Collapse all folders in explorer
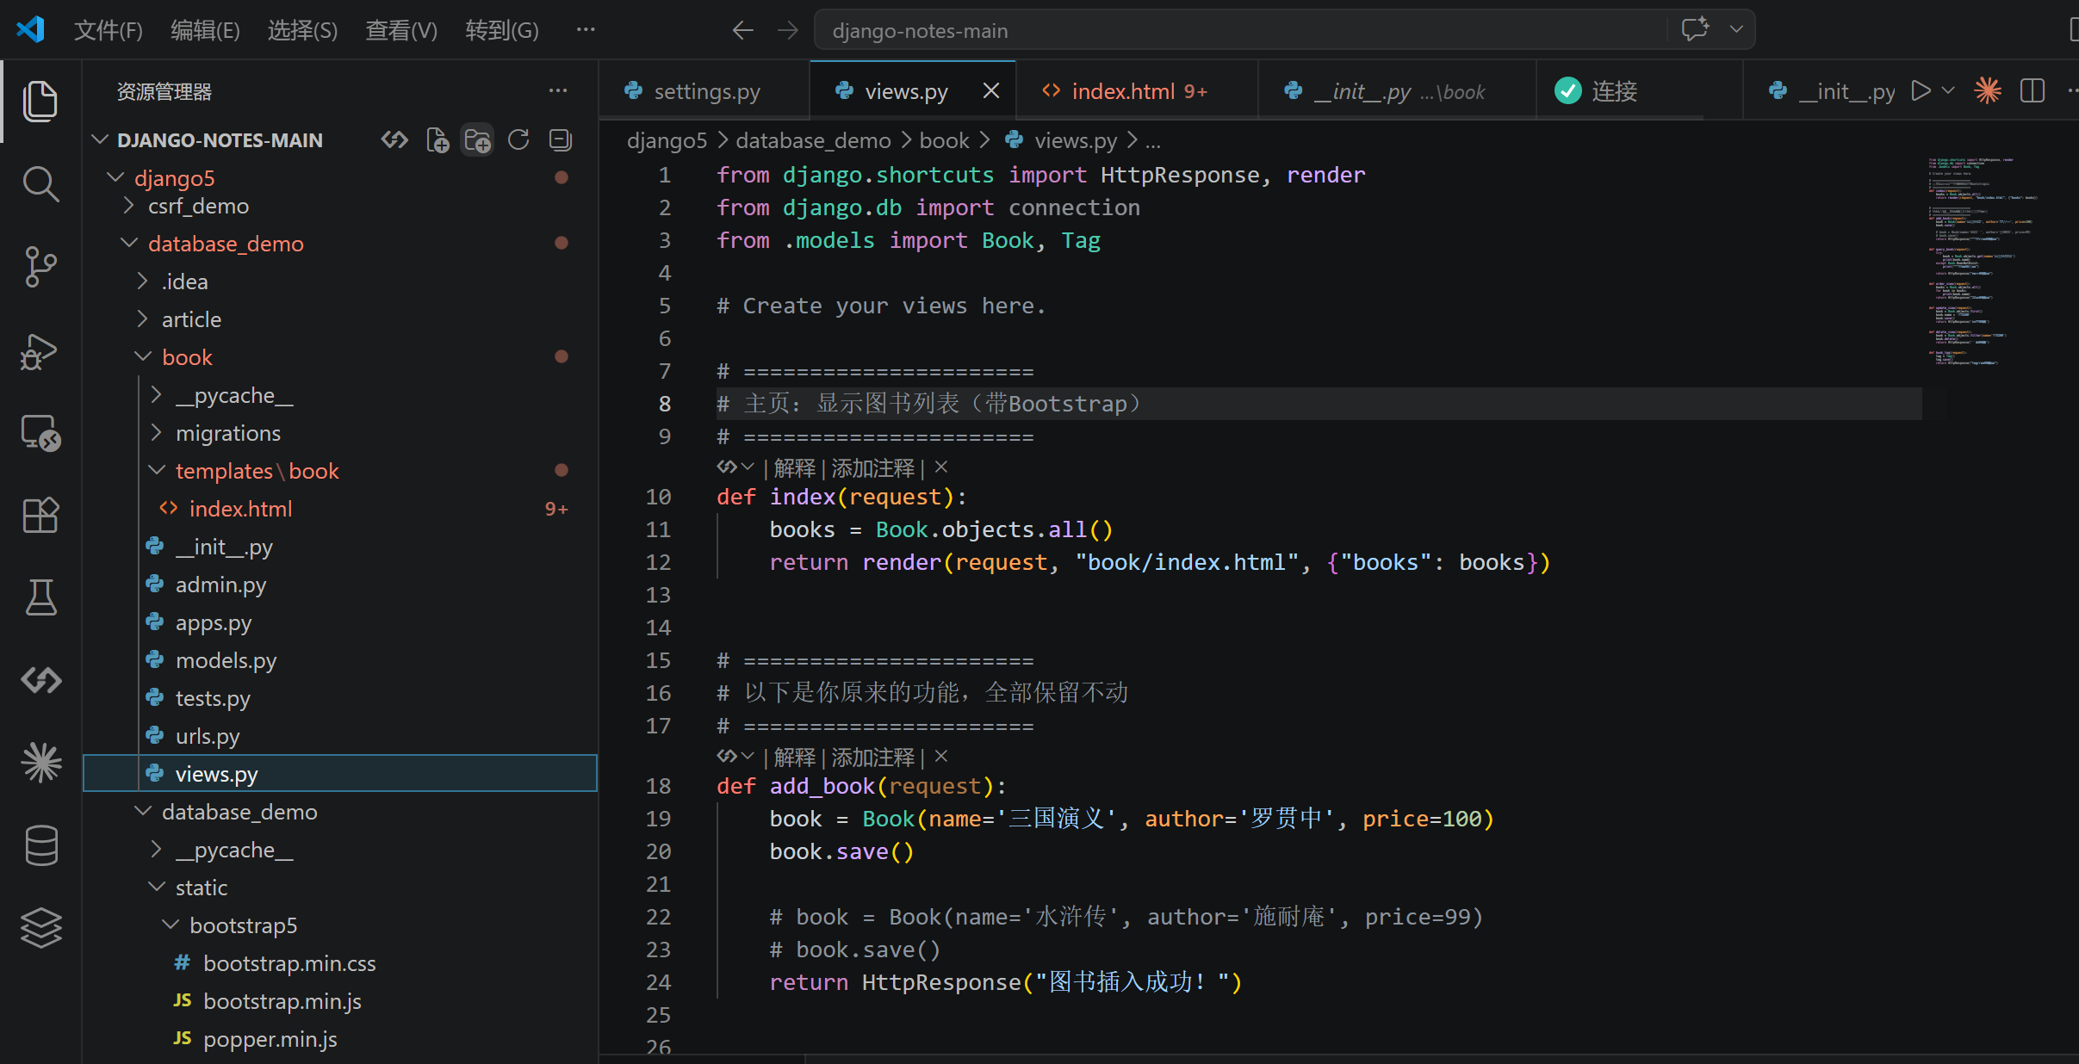The width and height of the screenshot is (2079, 1064). coord(560,140)
